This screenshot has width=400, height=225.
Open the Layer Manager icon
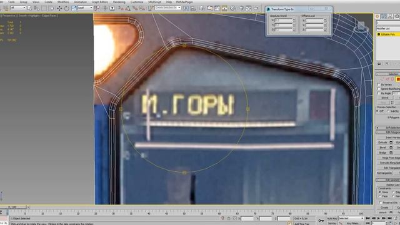pyautogui.click(x=202, y=8)
